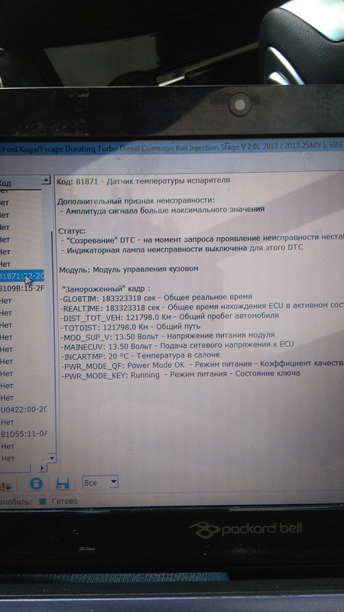This screenshot has height=612, width=344.
Task: Select the B109B:15 trouble code row
Action: click(22, 288)
